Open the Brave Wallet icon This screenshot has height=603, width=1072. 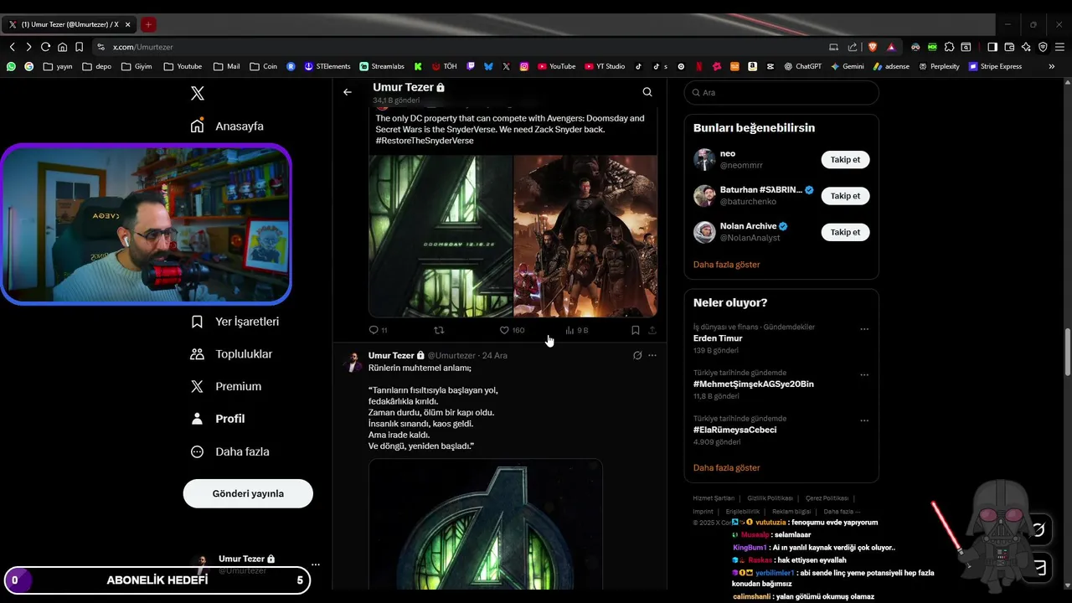(x=1009, y=47)
